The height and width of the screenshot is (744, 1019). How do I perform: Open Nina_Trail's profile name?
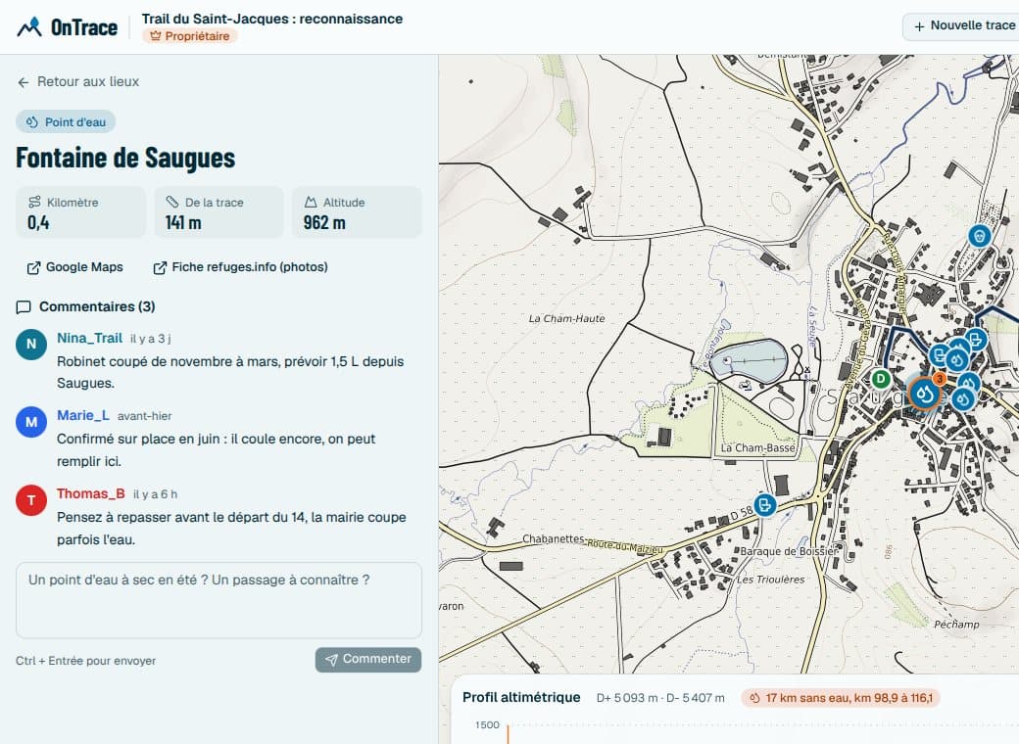90,339
